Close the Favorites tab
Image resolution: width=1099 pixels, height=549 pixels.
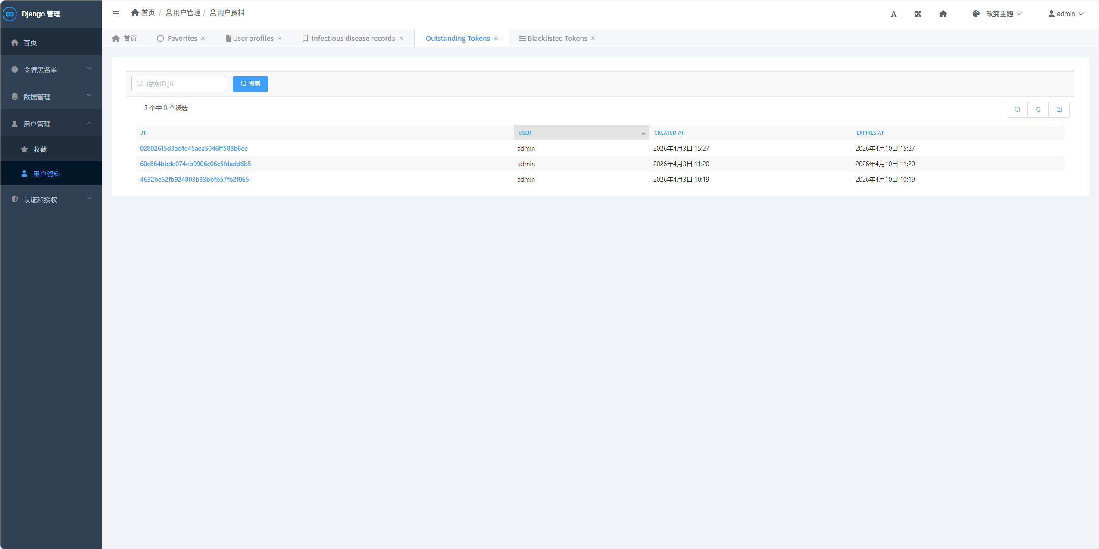point(203,38)
